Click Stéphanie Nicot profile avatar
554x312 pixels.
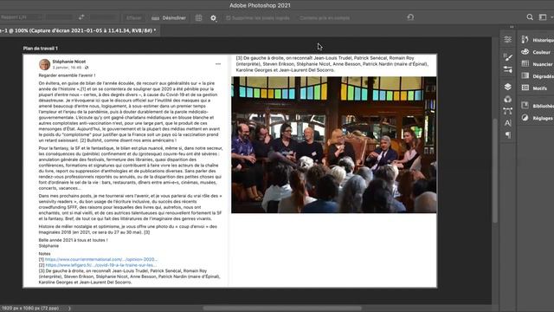point(44,64)
